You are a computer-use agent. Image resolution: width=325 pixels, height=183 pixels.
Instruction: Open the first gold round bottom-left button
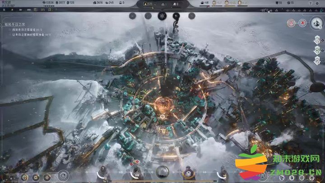click(x=24, y=178)
